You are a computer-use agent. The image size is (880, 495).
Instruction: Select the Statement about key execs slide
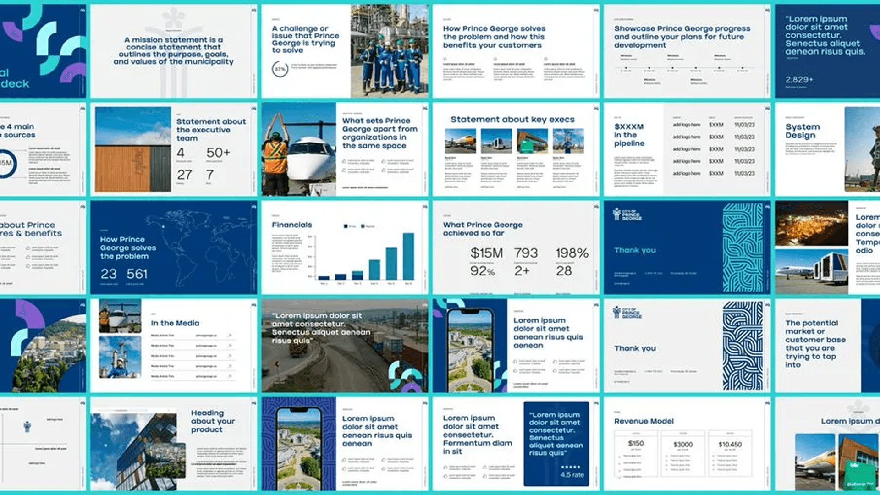(516, 149)
